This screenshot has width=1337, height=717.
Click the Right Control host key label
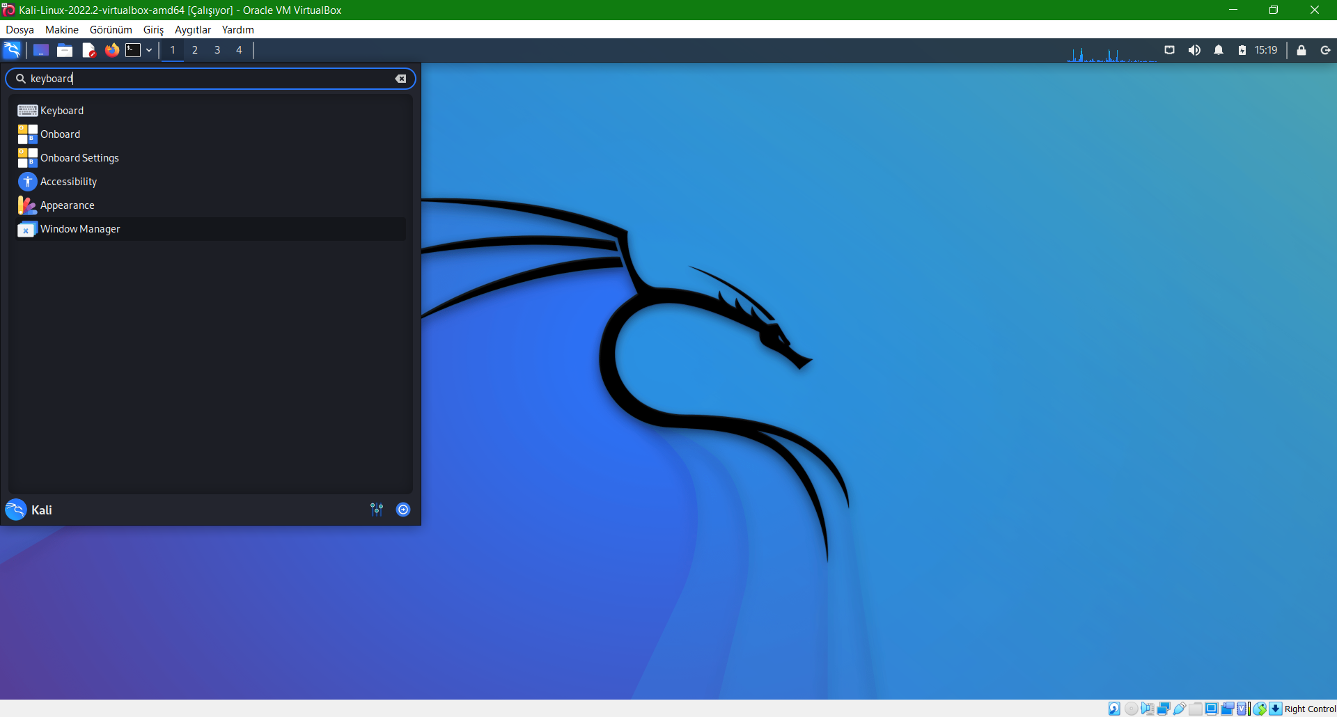pyautogui.click(x=1310, y=709)
